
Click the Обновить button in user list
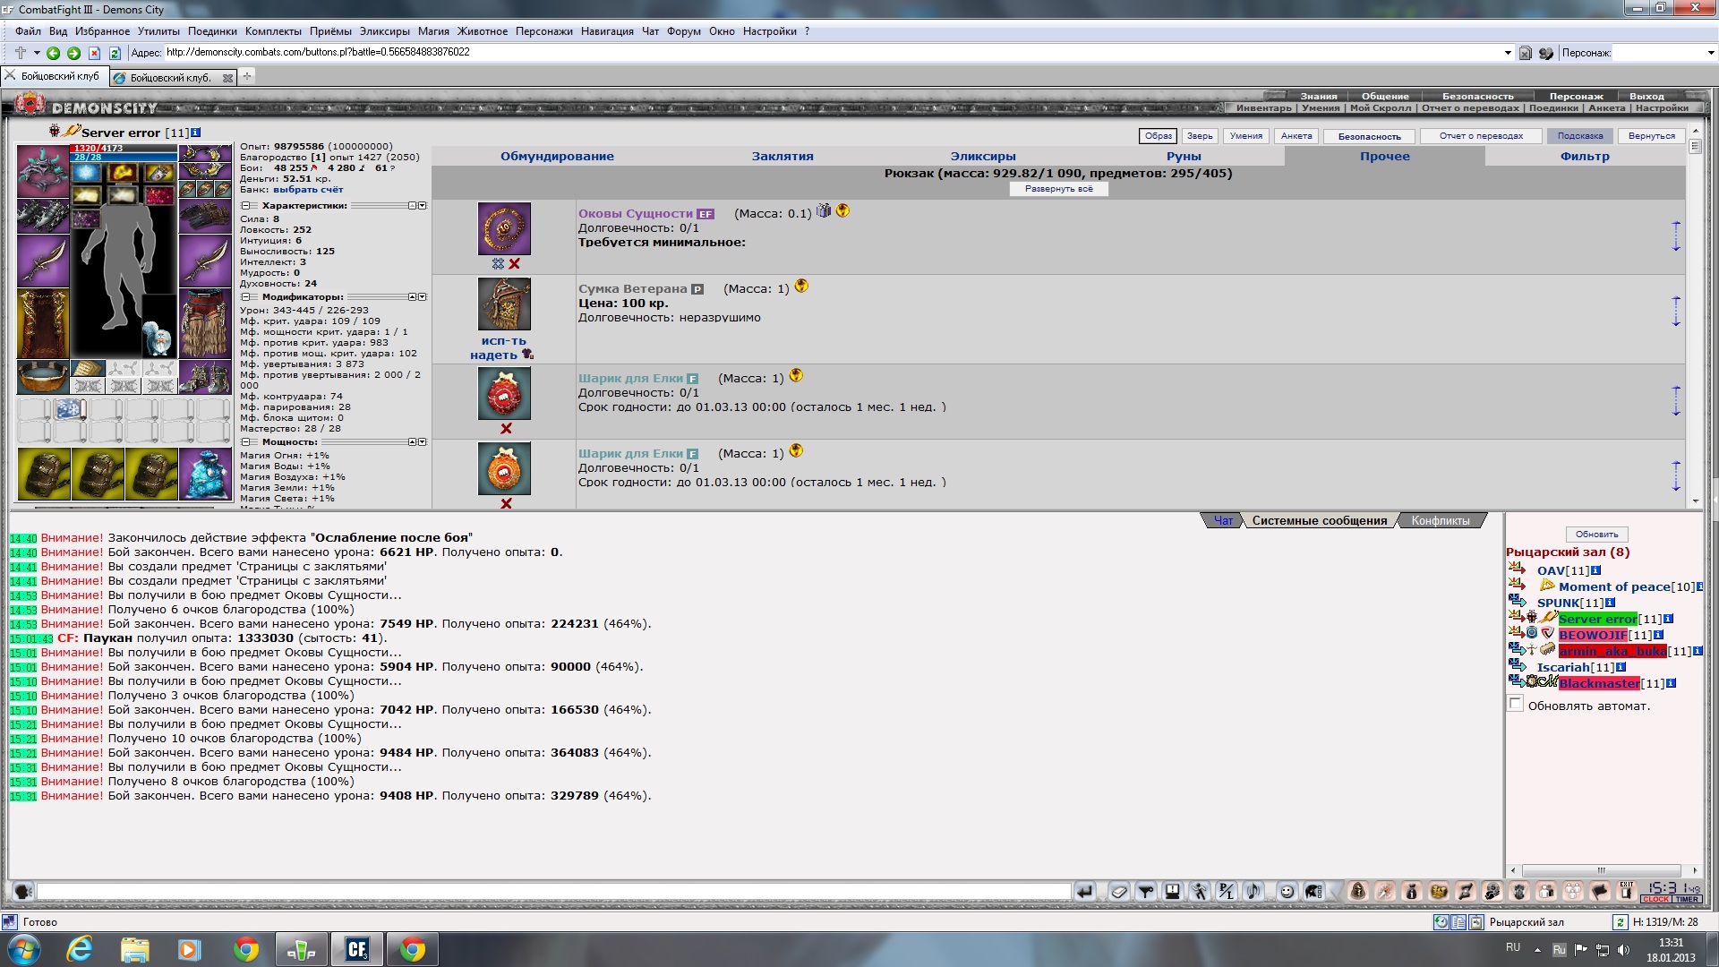1596,535
